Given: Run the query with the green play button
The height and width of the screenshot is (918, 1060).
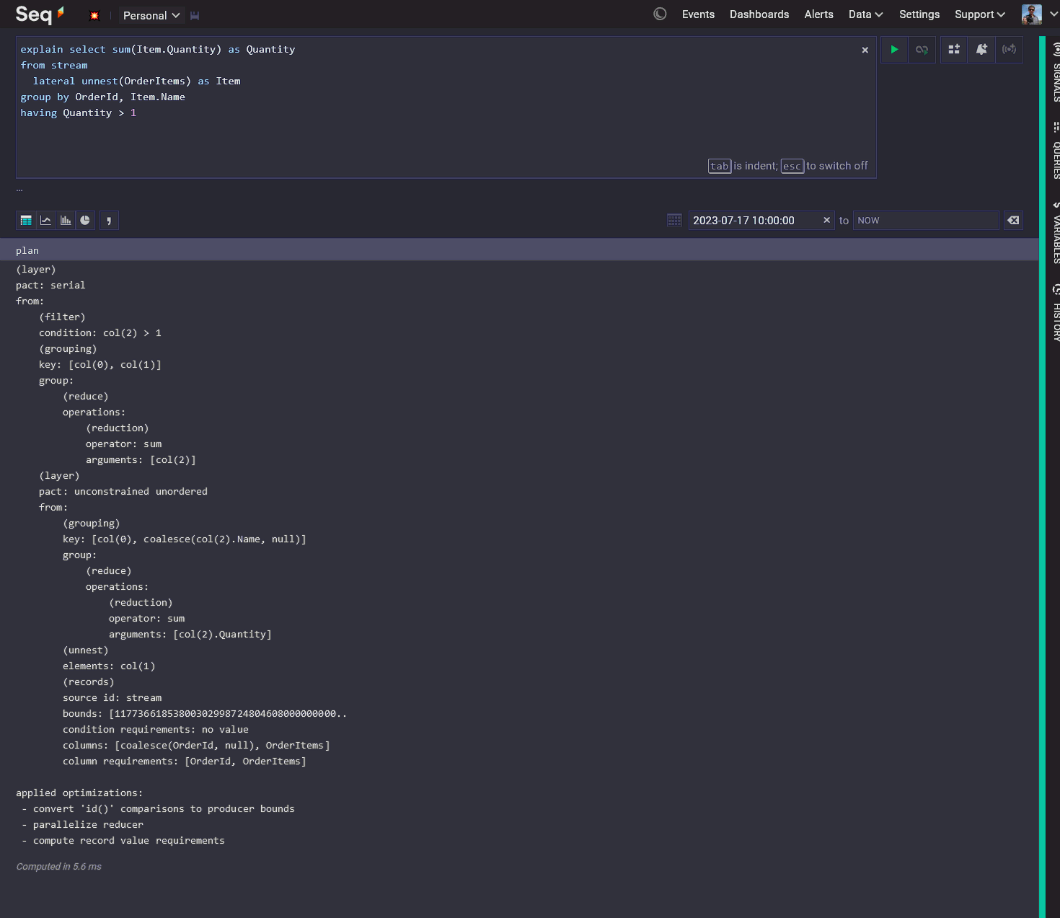Looking at the screenshot, I should [894, 50].
